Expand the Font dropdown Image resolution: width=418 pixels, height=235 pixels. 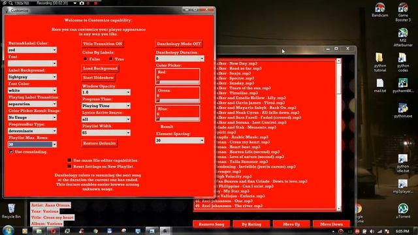pyautogui.click(x=32, y=63)
